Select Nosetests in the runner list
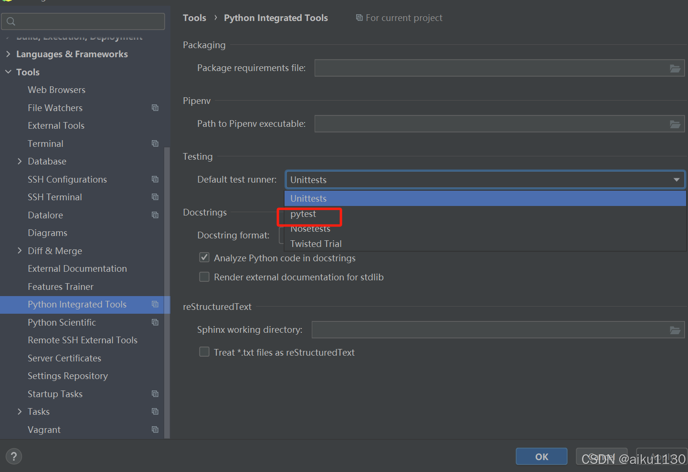Screen dimensions: 688x472 [x=485, y=229]
